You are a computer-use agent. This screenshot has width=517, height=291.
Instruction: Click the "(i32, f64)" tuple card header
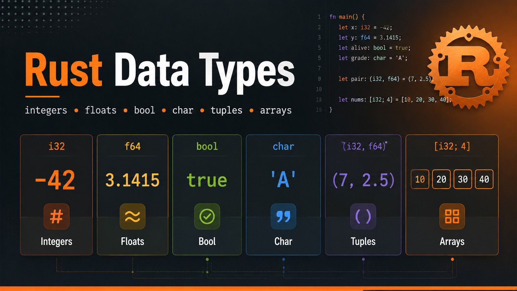364,146
